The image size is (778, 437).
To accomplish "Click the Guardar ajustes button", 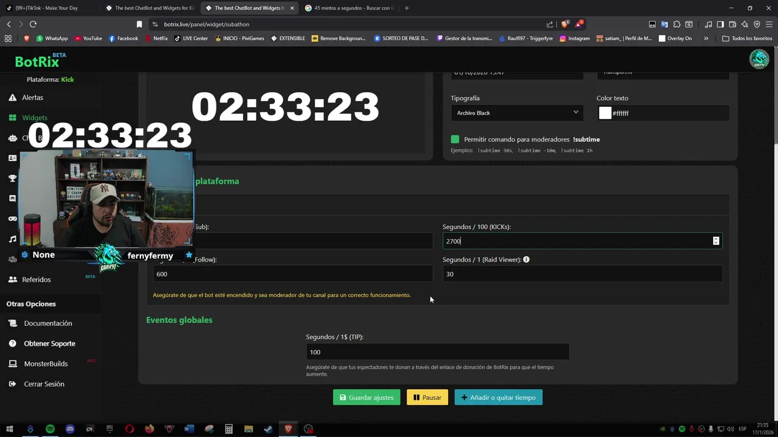I will tap(367, 398).
